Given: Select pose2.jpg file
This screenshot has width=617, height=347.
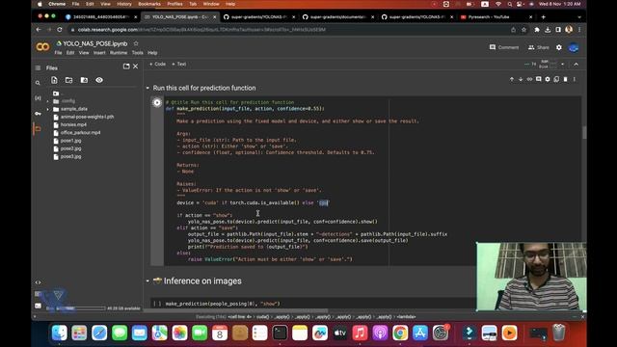Looking at the screenshot, I should pyautogui.click(x=70, y=148).
